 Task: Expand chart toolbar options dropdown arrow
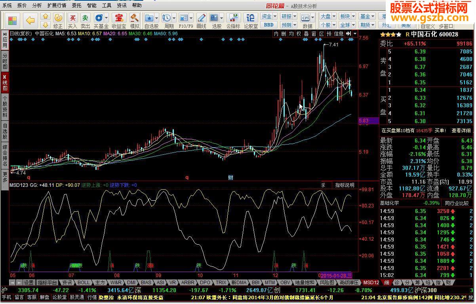pos(355,34)
